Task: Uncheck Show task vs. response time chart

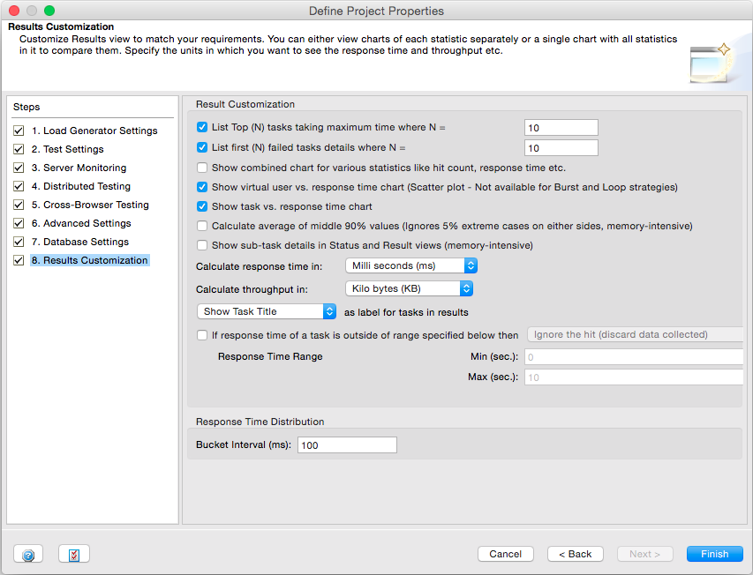Action: point(202,206)
